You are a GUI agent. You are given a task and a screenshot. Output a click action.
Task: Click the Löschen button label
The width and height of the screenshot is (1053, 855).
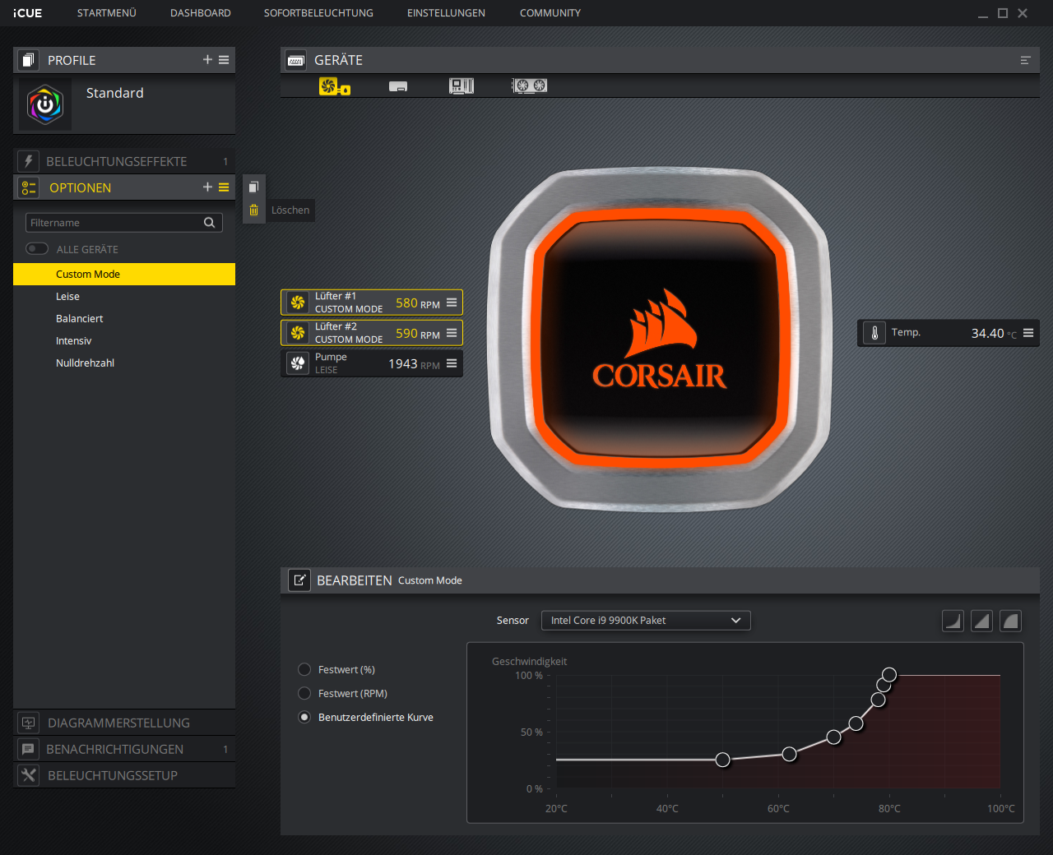click(x=290, y=210)
